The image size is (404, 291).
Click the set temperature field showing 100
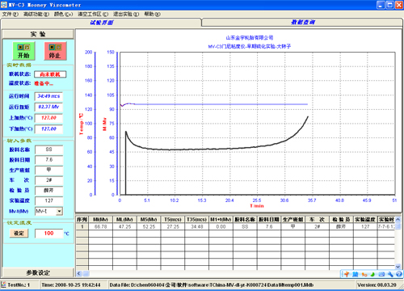(49, 234)
